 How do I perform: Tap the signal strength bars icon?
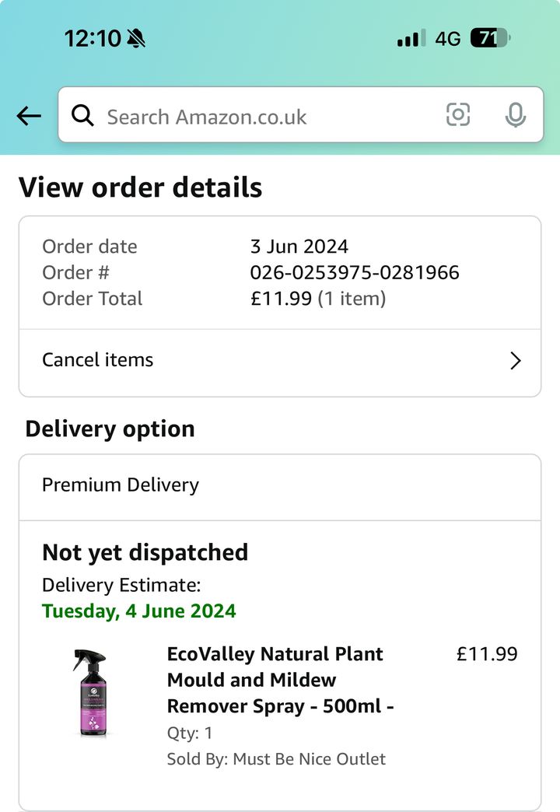point(411,38)
